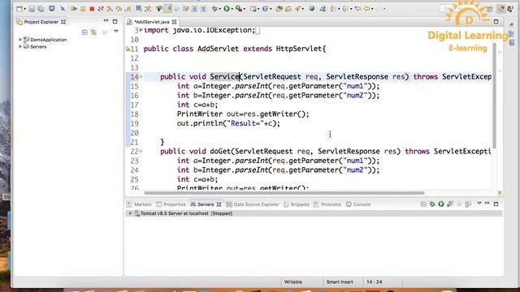Click the Search flashlight icon

pyautogui.click(x=297, y=9)
